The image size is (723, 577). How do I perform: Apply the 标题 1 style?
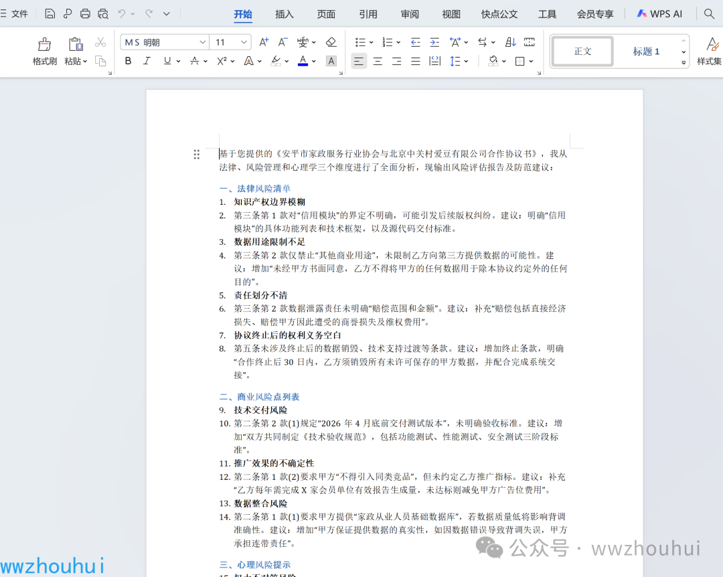pyautogui.click(x=646, y=52)
